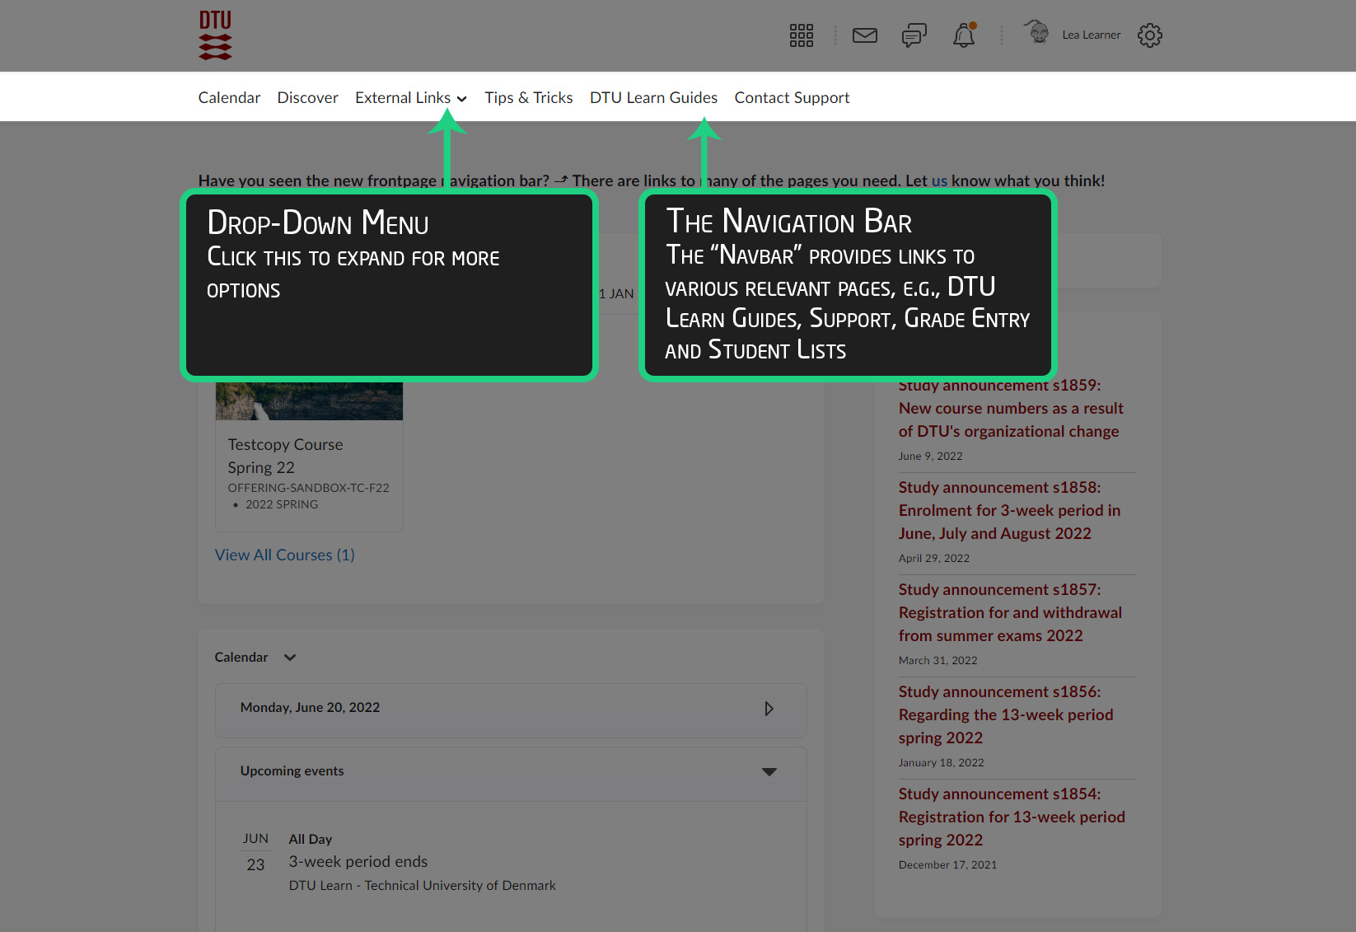This screenshot has height=932, width=1356.
Task: Open the 3-week period ends event
Action: point(358,862)
